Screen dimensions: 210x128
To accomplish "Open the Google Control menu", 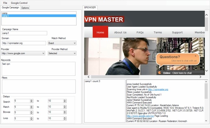I will click(19, 3).
